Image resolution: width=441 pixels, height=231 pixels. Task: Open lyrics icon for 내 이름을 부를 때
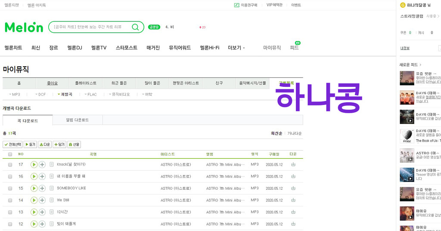click(x=52, y=176)
